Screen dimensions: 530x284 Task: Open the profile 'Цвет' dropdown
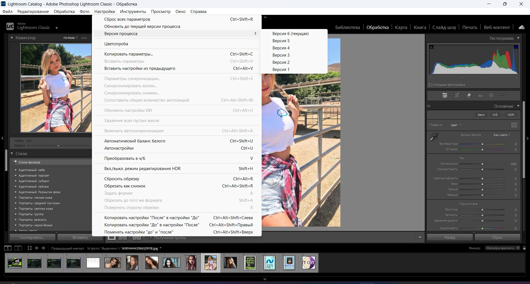(x=456, y=125)
